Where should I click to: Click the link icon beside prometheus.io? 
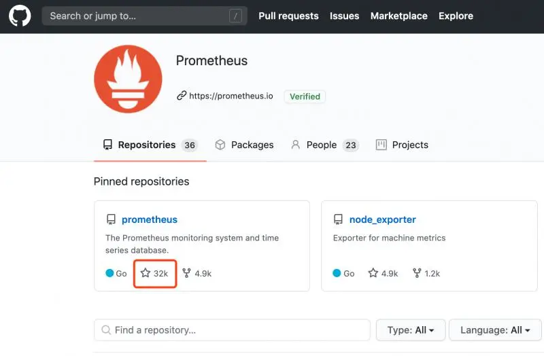pos(182,96)
